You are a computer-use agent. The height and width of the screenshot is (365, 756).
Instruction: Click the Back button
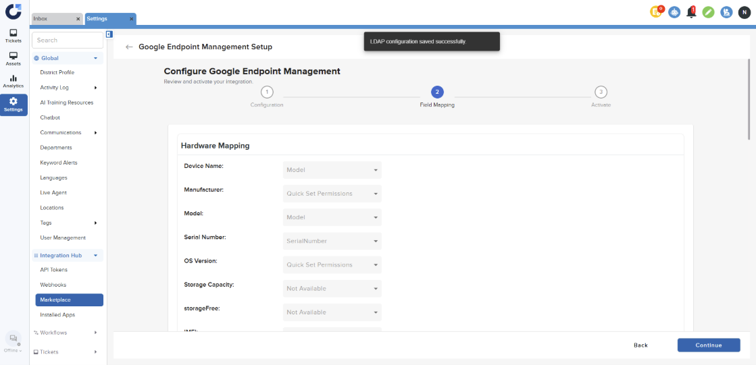point(640,345)
